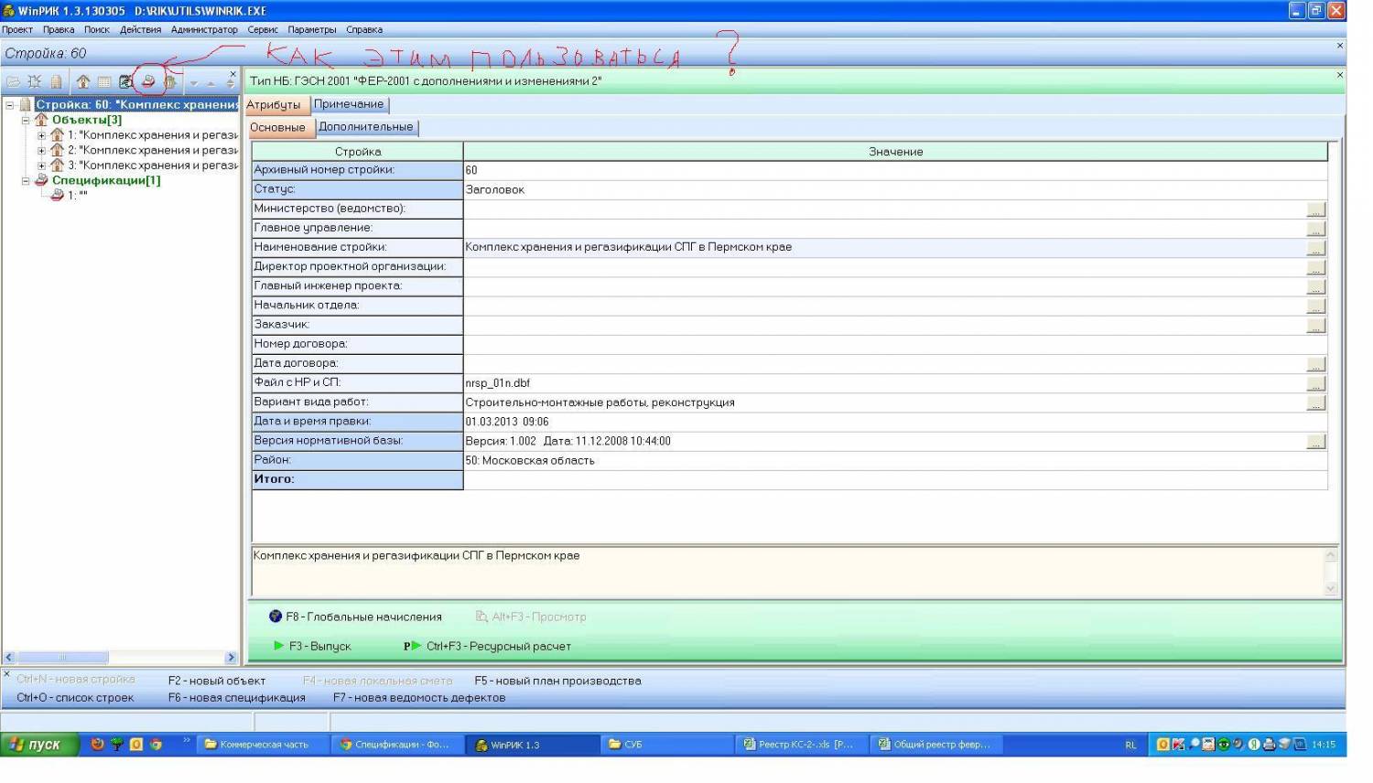
Task: Click Ctrl+F3 - Ресурсный расчет command
Action: pos(487,646)
